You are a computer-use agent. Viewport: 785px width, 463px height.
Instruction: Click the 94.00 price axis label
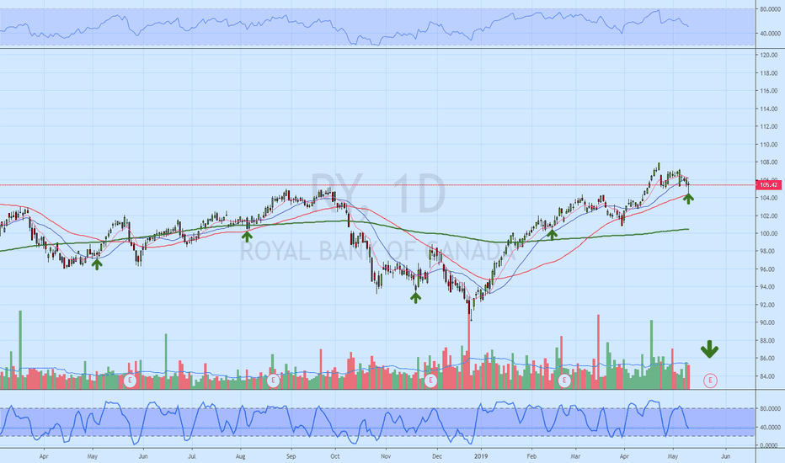coord(769,287)
